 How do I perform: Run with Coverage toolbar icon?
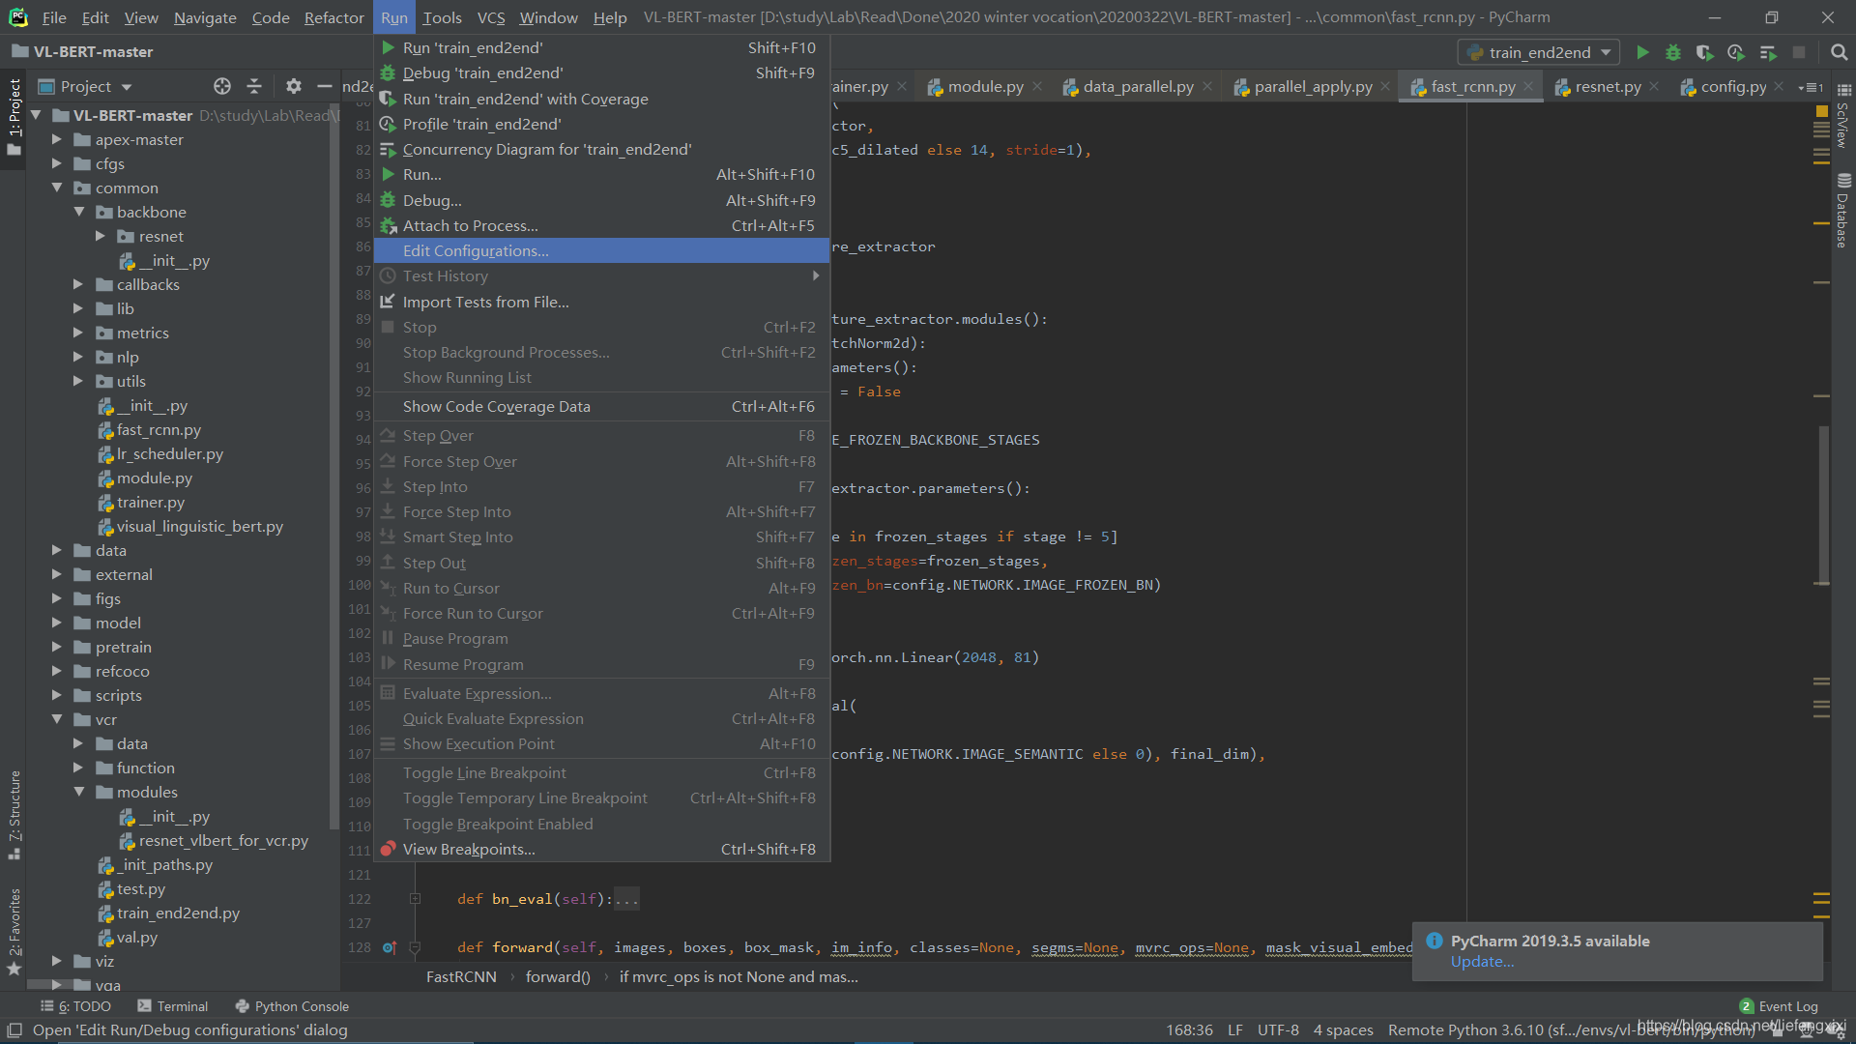coord(1704,52)
